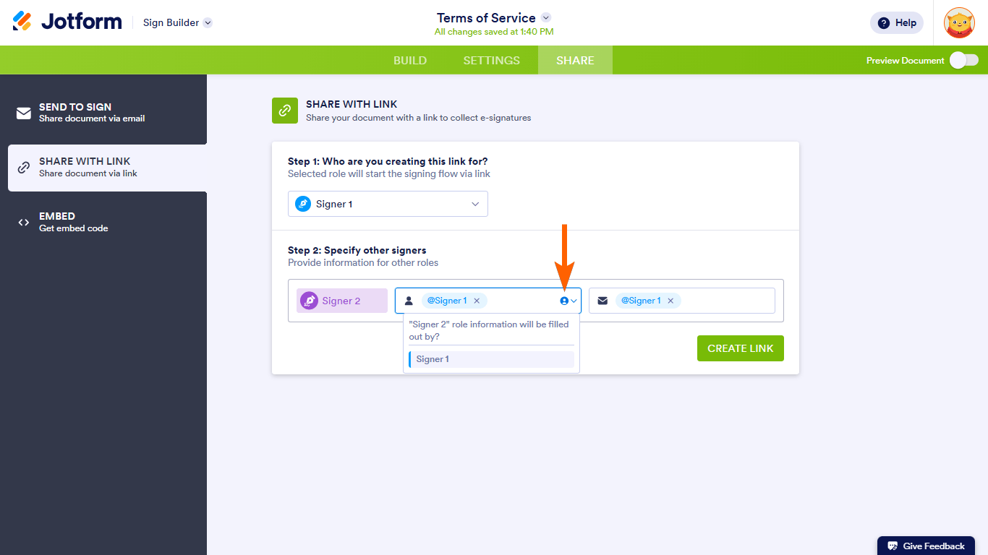Select the Share With Link sidebar item

point(107,168)
